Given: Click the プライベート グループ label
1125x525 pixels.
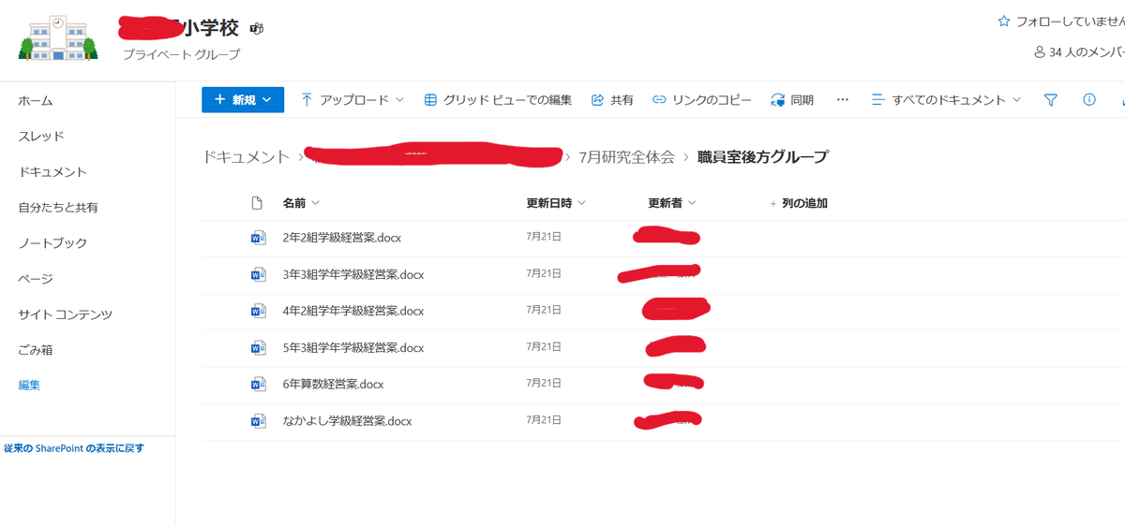Looking at the screenshot, I should [x=182, y=54].
